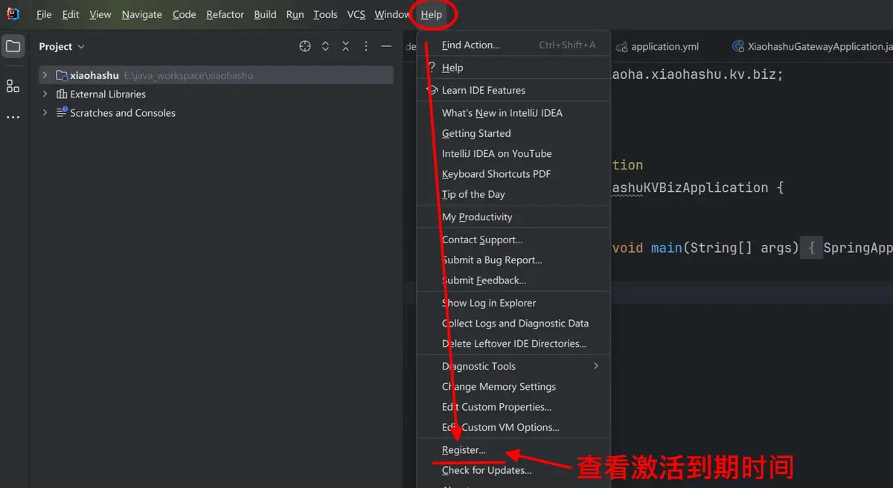893x488 pixels.
Task: Open the File menu
Action: [x=44, y=14]
